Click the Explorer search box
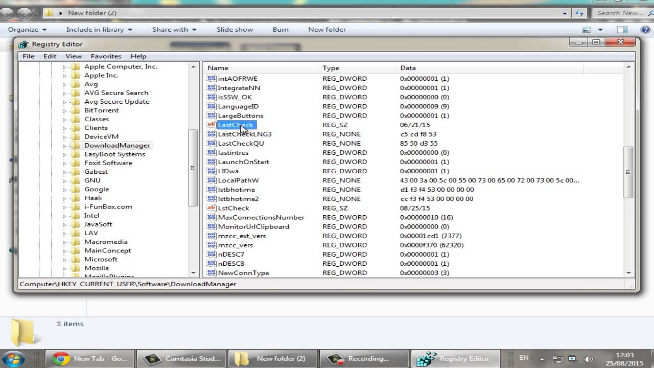Viewport: 654px width, 368px height. (622, 13)
